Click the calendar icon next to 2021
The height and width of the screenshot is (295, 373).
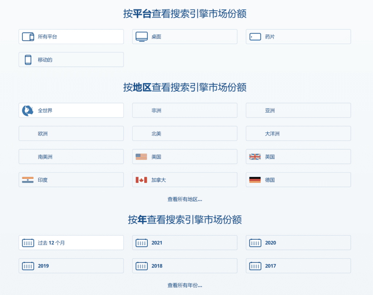coord(141,243)
